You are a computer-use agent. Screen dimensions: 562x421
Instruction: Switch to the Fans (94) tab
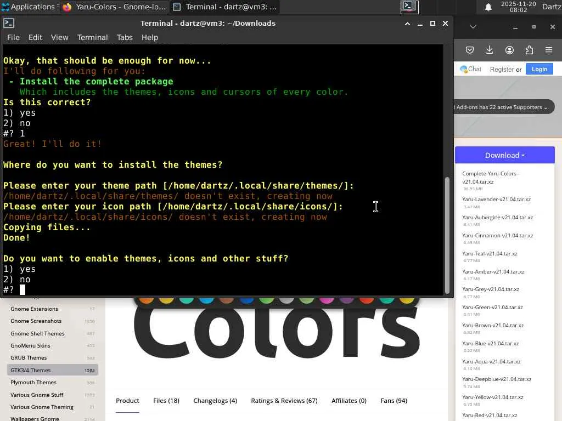394,401
